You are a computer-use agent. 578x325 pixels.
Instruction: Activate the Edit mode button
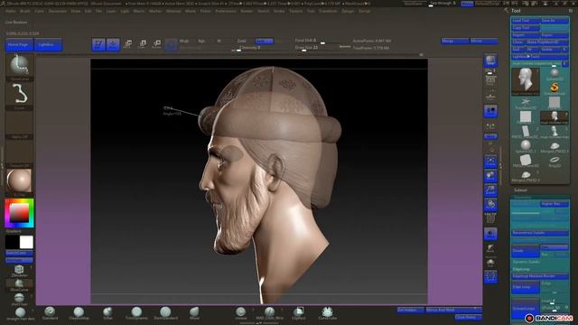(98, 44)
